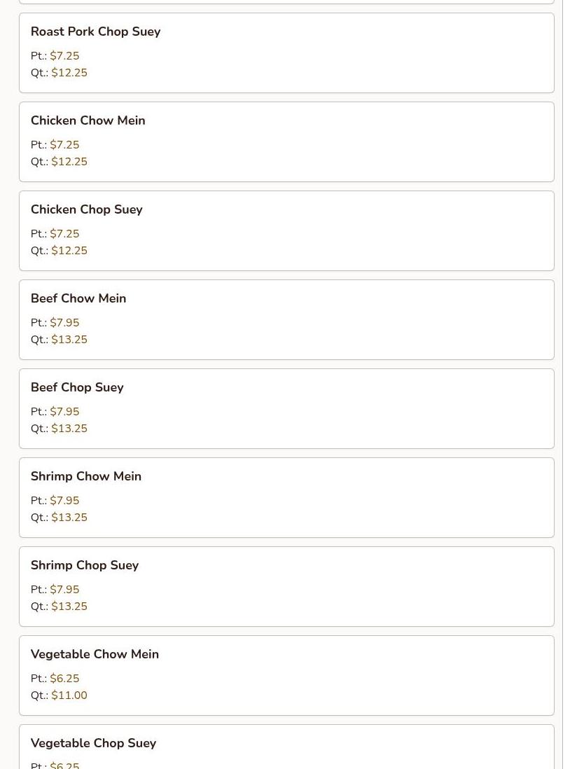577x769 pixels.
Task: Click the Roast Pork Chop Suey $7.25 pint price
Action: point(64,56)
